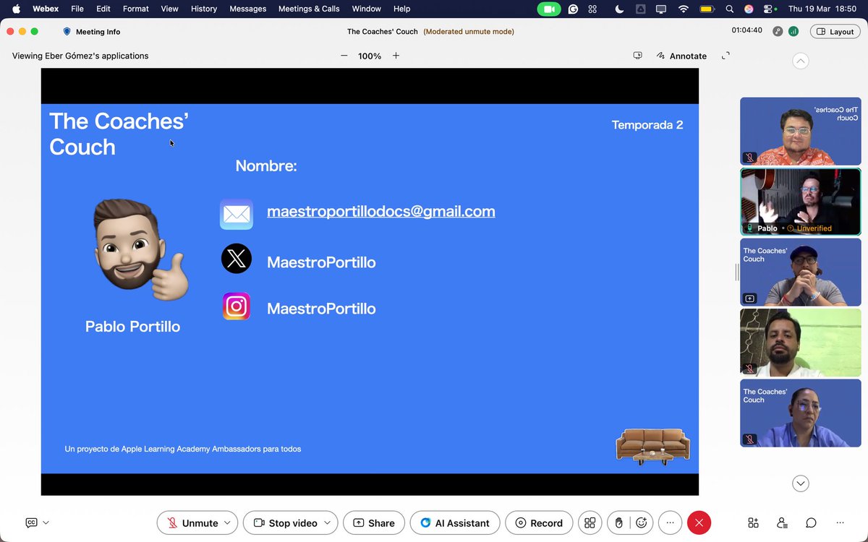Open the Apps icon in the bottom bar
This screenshot has height=542, width=868.
pyautogui.click(x=753, y=522)
